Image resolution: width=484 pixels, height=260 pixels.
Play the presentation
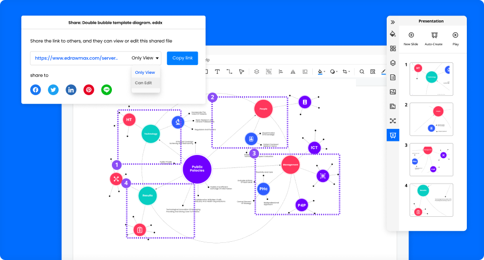455,35
